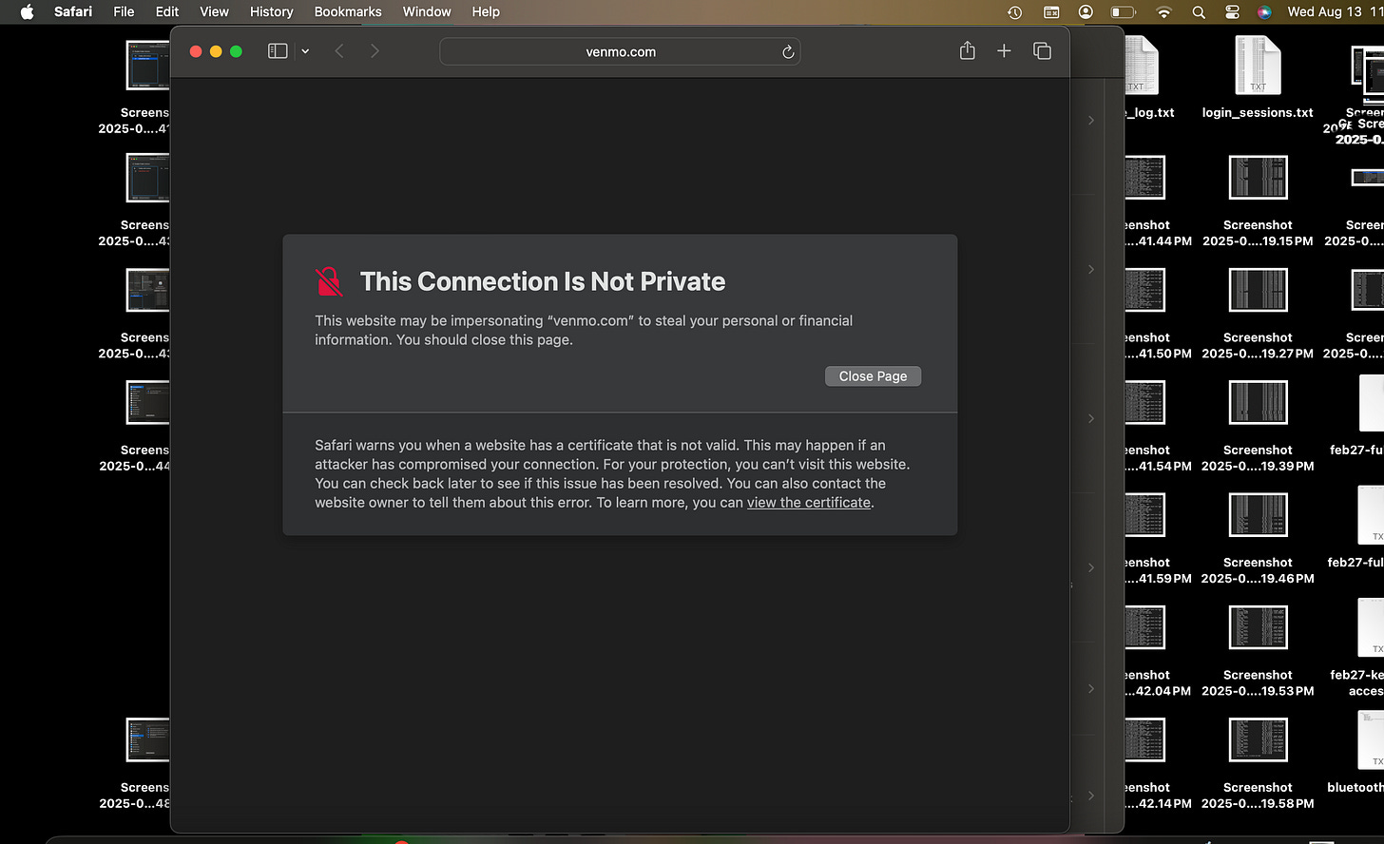The height and width of the screenshot is (844, 1384).
Task: Open the 'view the certificate' link
Action: 809,503
